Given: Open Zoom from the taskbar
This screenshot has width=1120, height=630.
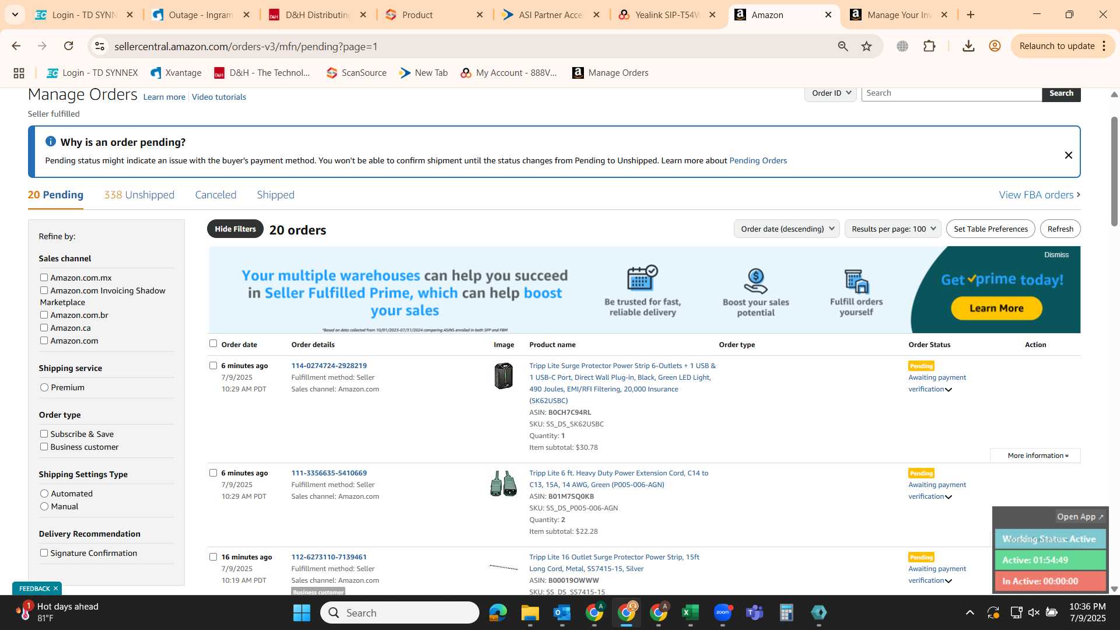Looking at the screenshot, I should point(723,612).
